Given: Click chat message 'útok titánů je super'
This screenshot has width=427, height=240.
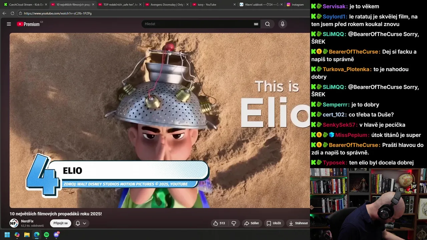Looking at the screenshot, I should click(x=396, y=135).
